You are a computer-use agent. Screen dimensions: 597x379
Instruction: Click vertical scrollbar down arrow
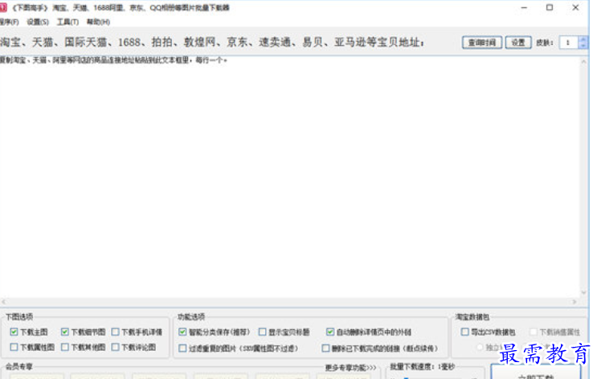(583, 292)
